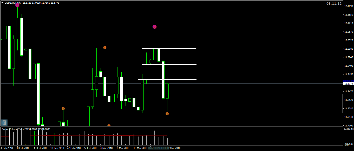Click the 12.1550 price scale label
The height and width of the screenshot is (151, 354).
coord(348,15)
